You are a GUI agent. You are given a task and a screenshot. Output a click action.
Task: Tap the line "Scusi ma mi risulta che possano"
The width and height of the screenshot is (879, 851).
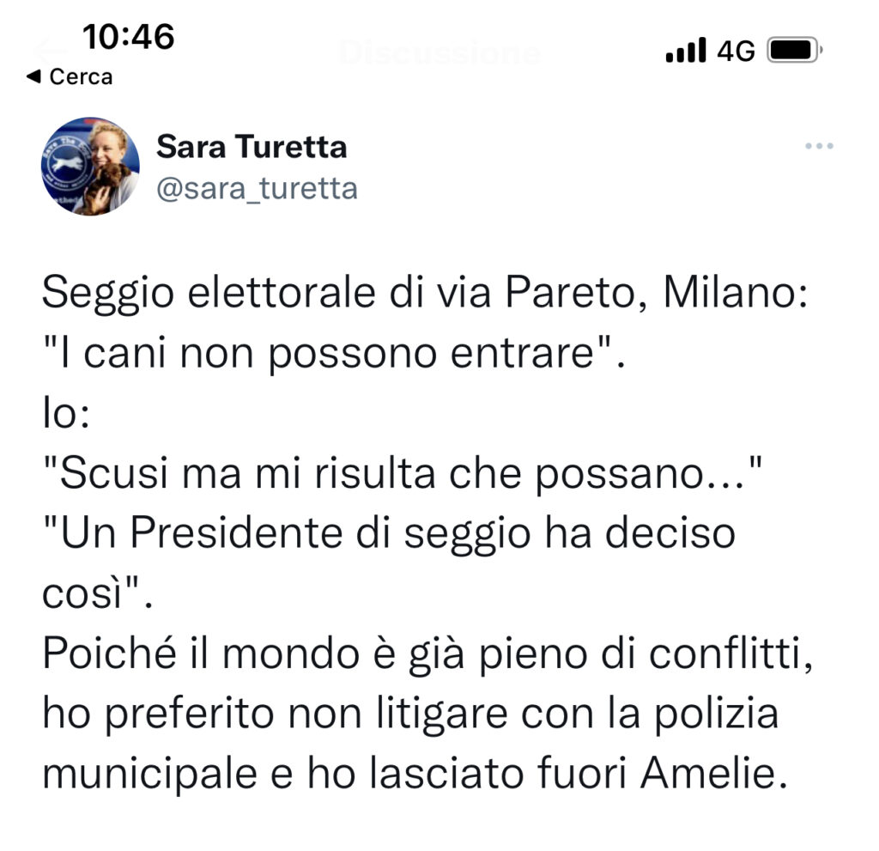(x=403, y=474)
